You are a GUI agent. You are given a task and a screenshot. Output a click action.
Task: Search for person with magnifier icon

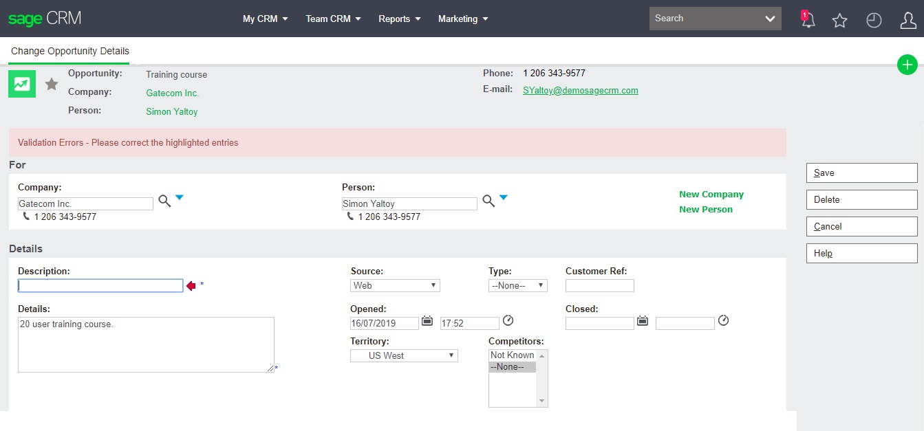tap(488, 201)
